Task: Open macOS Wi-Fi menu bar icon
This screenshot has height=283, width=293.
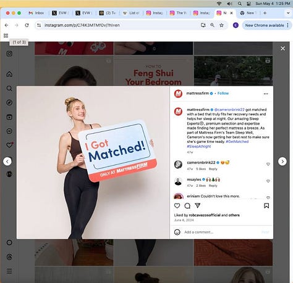Action: pyautogui.click(x=219, y=4)
